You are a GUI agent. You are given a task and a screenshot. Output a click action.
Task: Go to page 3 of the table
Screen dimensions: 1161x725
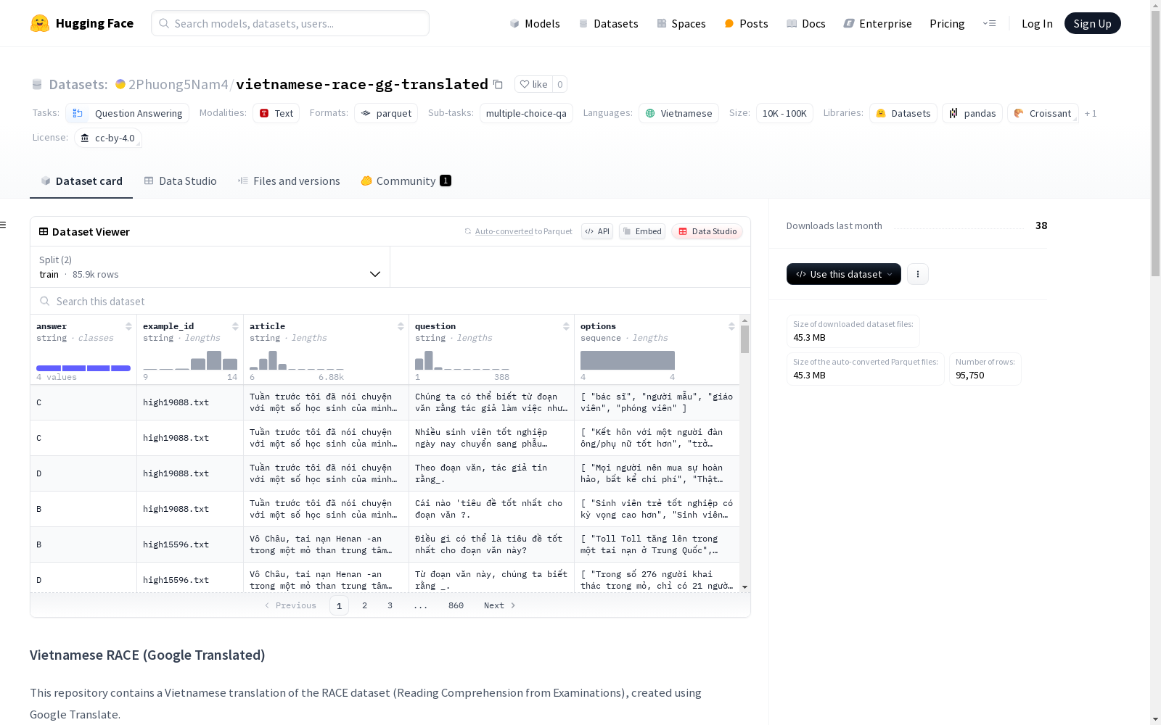(390, 605)
